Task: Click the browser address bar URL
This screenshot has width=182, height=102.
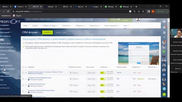Action: tap(29, 11)
